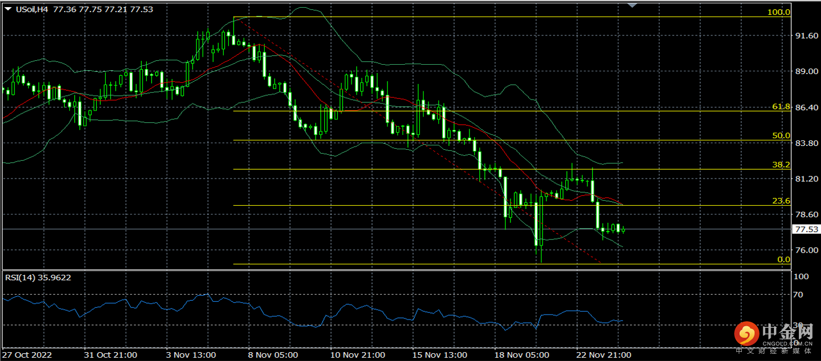Select the Fibonacci 0.0 level label
The width and height of the screenshot is (821, 361).
(783, 259)
